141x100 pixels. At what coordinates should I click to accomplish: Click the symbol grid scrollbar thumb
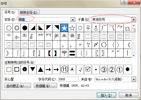coord(134,30)
